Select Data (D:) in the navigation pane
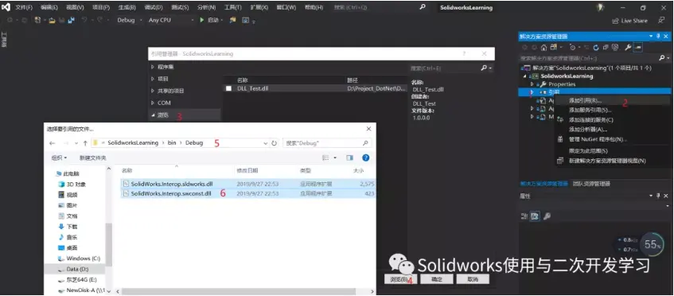 (74, 269)
